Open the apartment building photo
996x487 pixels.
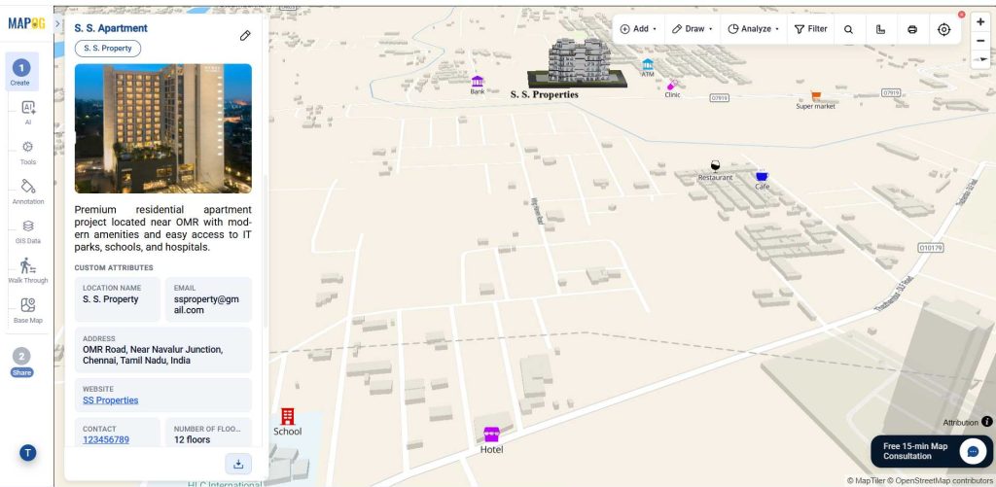[x=163, y=128]
